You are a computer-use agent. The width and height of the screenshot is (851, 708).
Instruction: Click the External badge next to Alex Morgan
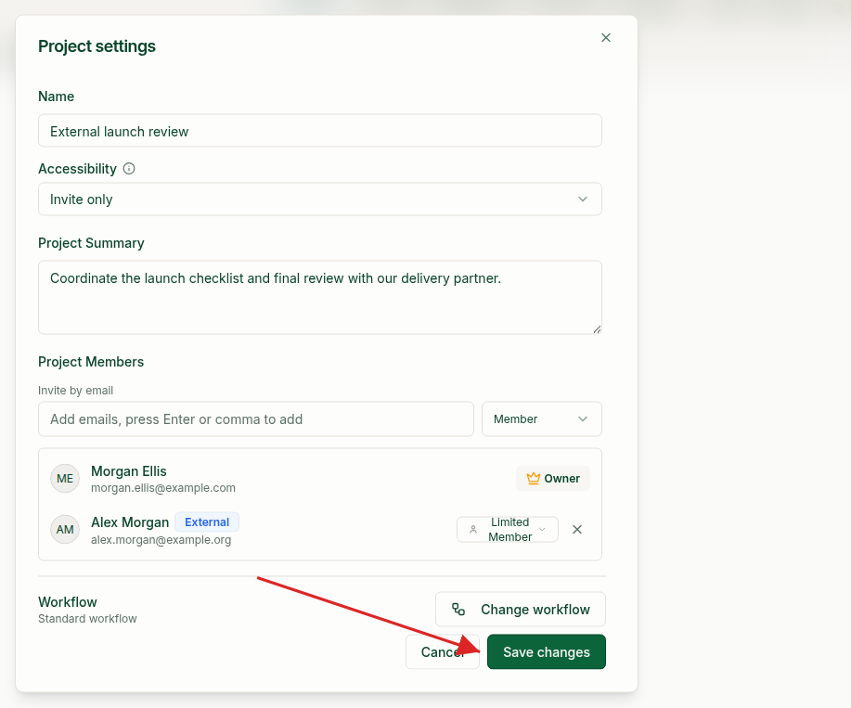[x=207, y=521]
